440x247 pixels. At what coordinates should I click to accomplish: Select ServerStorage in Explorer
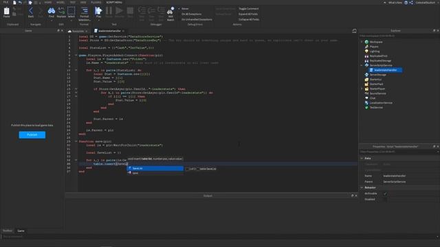377,75
